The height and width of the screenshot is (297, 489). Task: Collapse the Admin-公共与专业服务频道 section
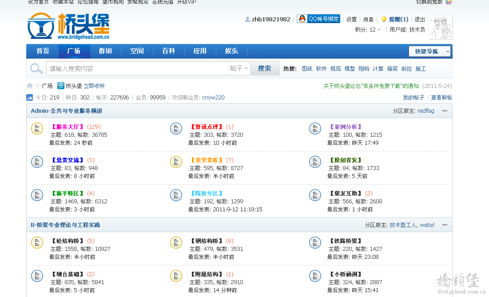pyautogui.click(x=445, y=111)
